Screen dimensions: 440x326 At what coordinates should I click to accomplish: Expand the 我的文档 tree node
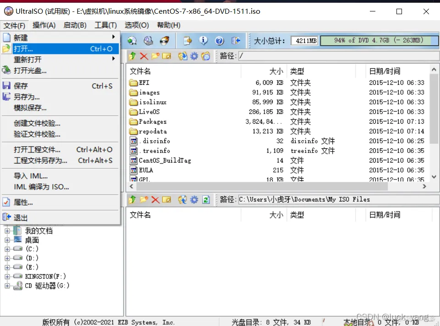click(7, 231)
